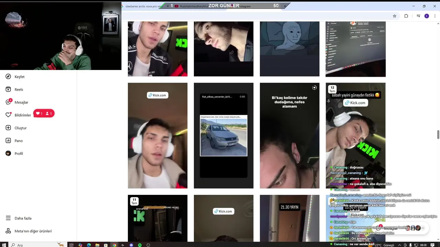Open File Explorer from taskbar
Image resolution: width=440 pixels, height=247 pixels.
coord(97,245)
